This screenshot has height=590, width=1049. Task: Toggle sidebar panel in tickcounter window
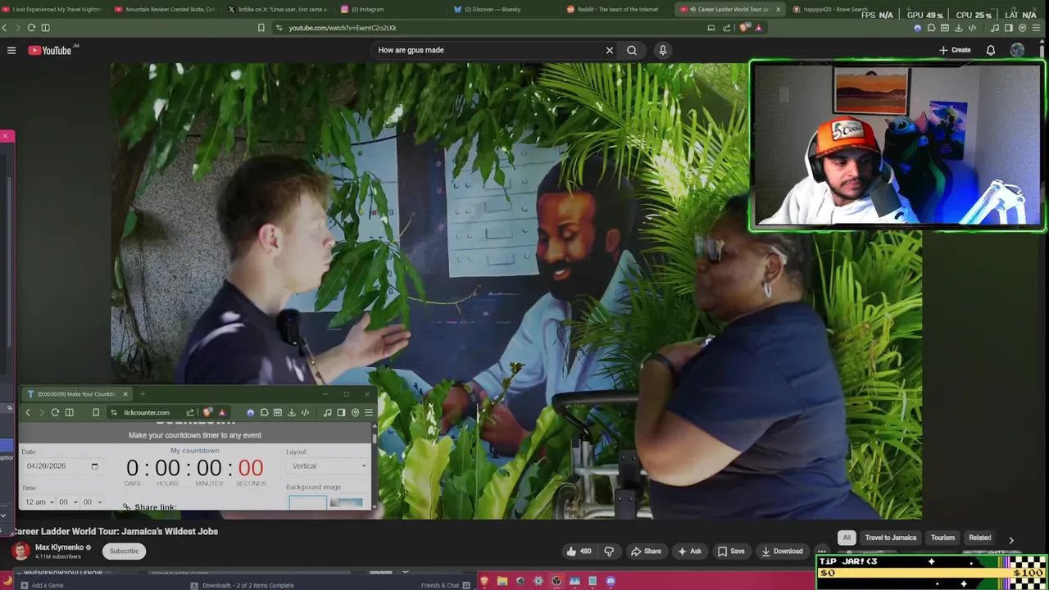(341, 412)
